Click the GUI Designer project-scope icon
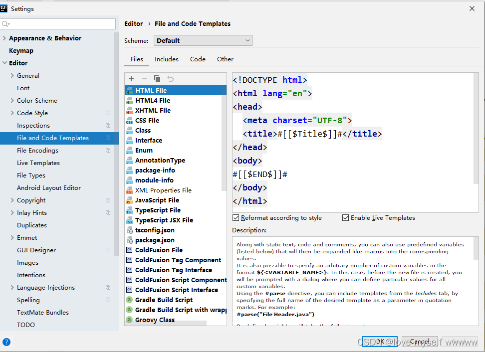This screenshot has width=485, height=352. 108,250
